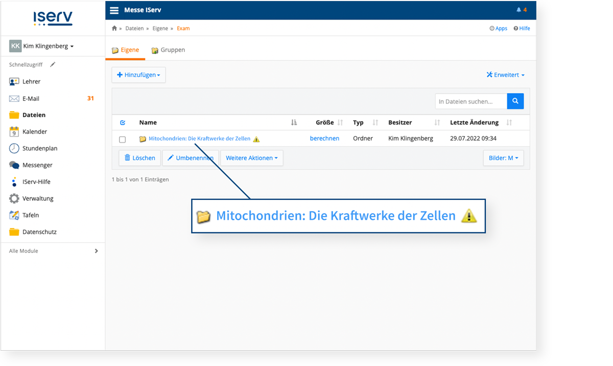
Task: Open the Apps link in the header
Action: 499,29
